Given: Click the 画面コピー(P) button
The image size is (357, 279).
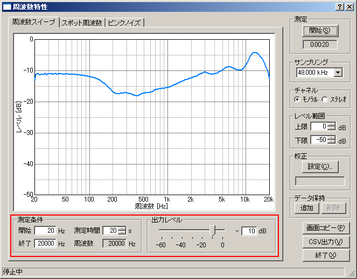Looking at the screenshot, I should click(x=326, y=228).
